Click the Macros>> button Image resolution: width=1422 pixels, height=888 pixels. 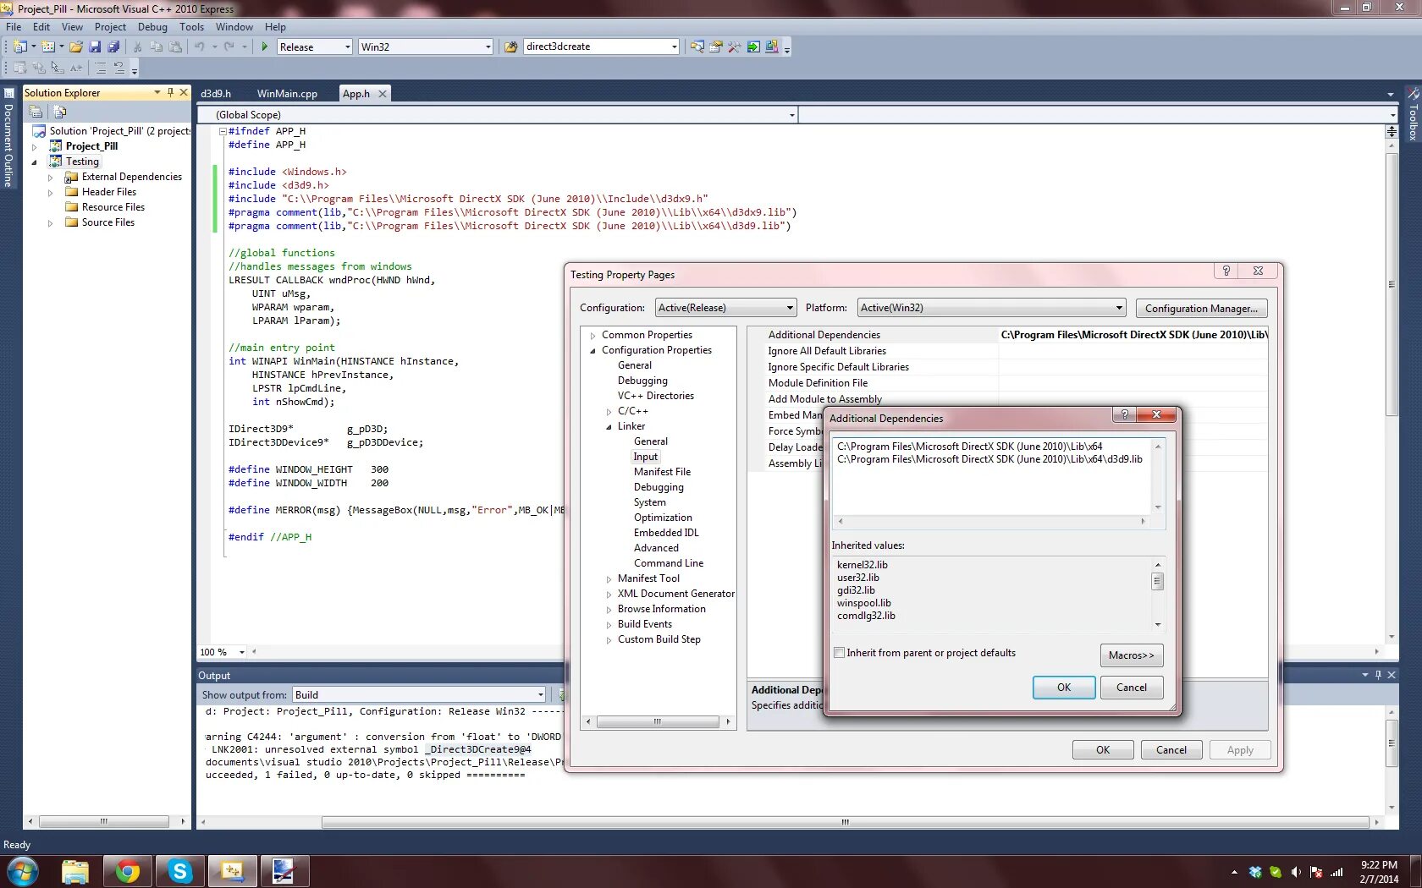click(1132, 655)
